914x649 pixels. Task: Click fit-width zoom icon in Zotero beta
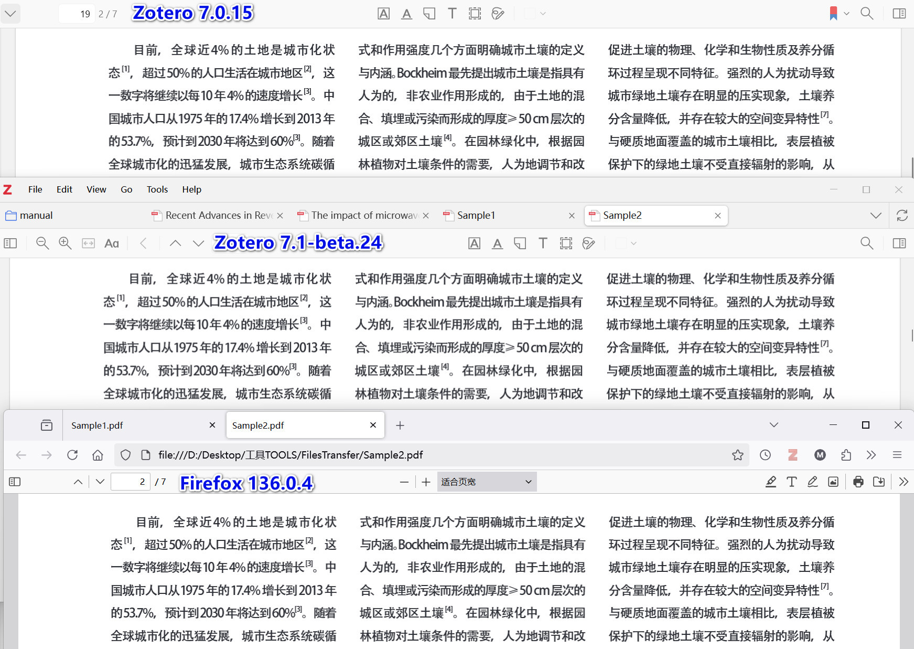pos(89,243)
